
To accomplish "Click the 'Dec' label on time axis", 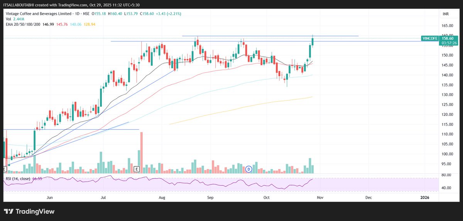I will click(x=368, y=198).
